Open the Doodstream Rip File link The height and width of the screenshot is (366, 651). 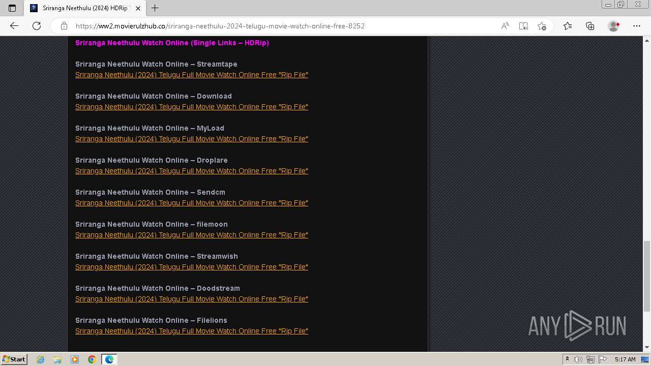coord(192,299)
